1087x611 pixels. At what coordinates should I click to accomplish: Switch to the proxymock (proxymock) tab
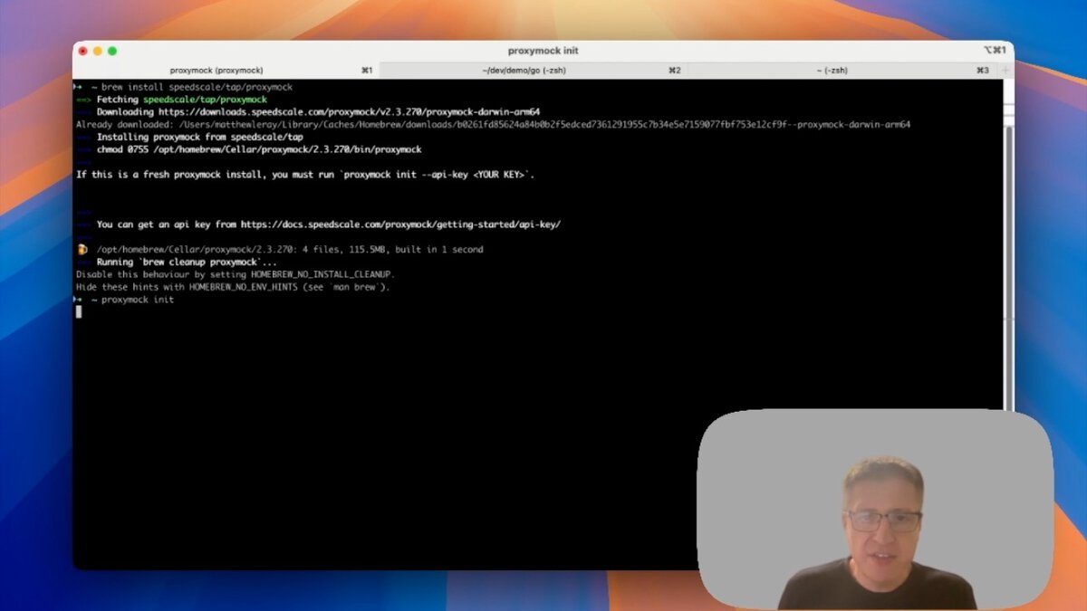(226, 70)
